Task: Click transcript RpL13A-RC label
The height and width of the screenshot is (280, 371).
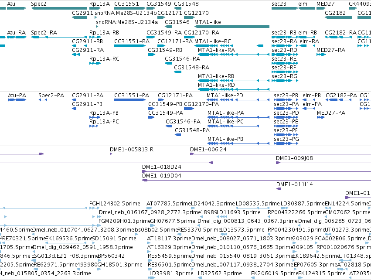Action: (104, 59)
